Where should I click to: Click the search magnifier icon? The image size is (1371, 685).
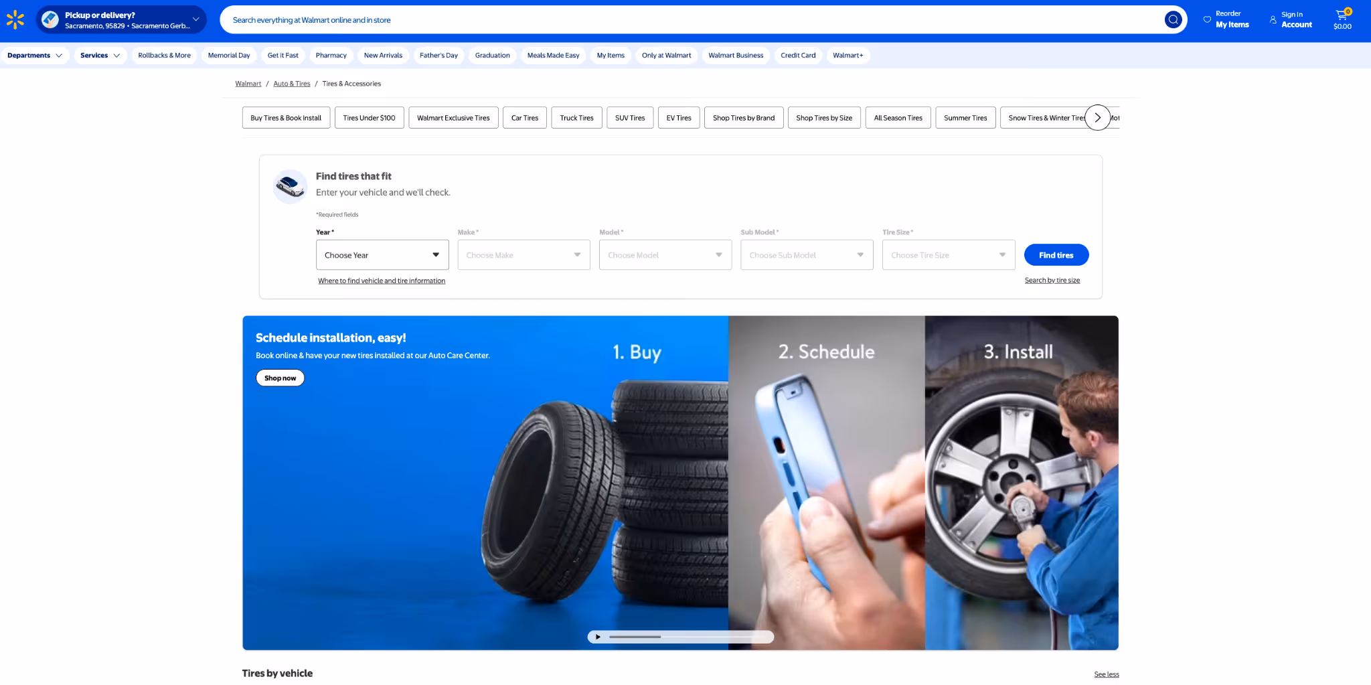pyautogui.click(x=1173, y=19)
